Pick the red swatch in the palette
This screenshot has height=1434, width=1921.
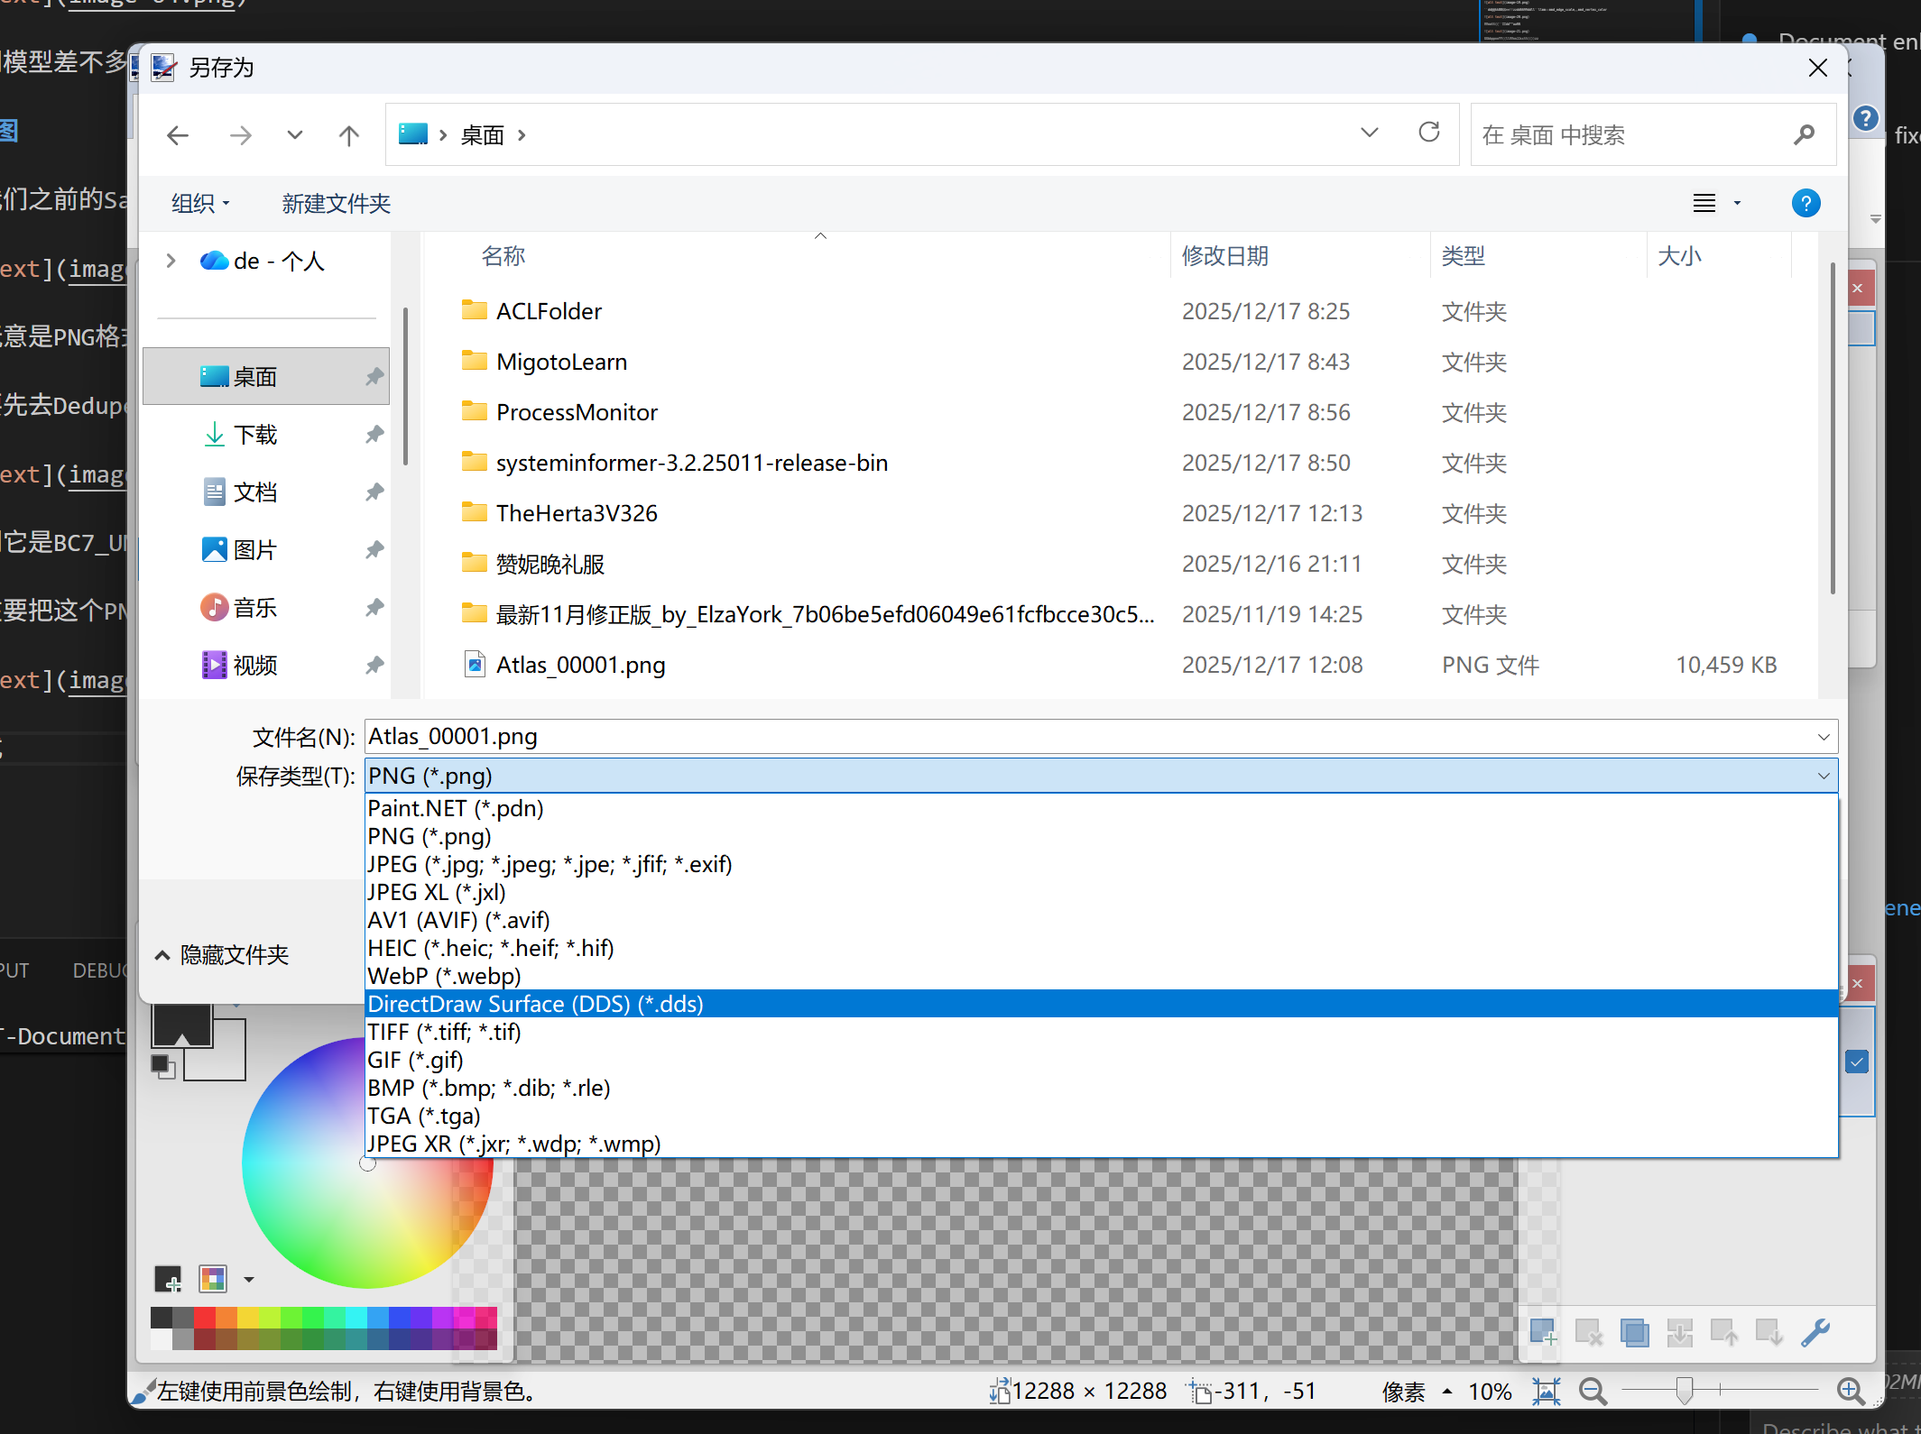coord(205,1318)
